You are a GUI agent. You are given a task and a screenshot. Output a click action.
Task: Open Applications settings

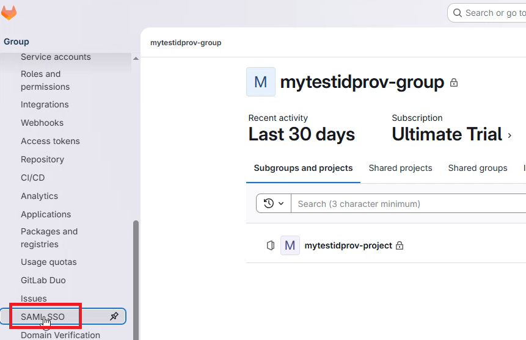pyautogui.click(x=46, y=214)
